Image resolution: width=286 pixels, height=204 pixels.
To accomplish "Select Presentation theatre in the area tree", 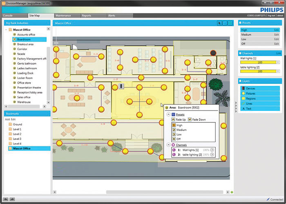I will point(29,87).
